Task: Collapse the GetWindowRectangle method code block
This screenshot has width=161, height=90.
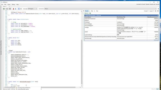Action: [8, 82]
